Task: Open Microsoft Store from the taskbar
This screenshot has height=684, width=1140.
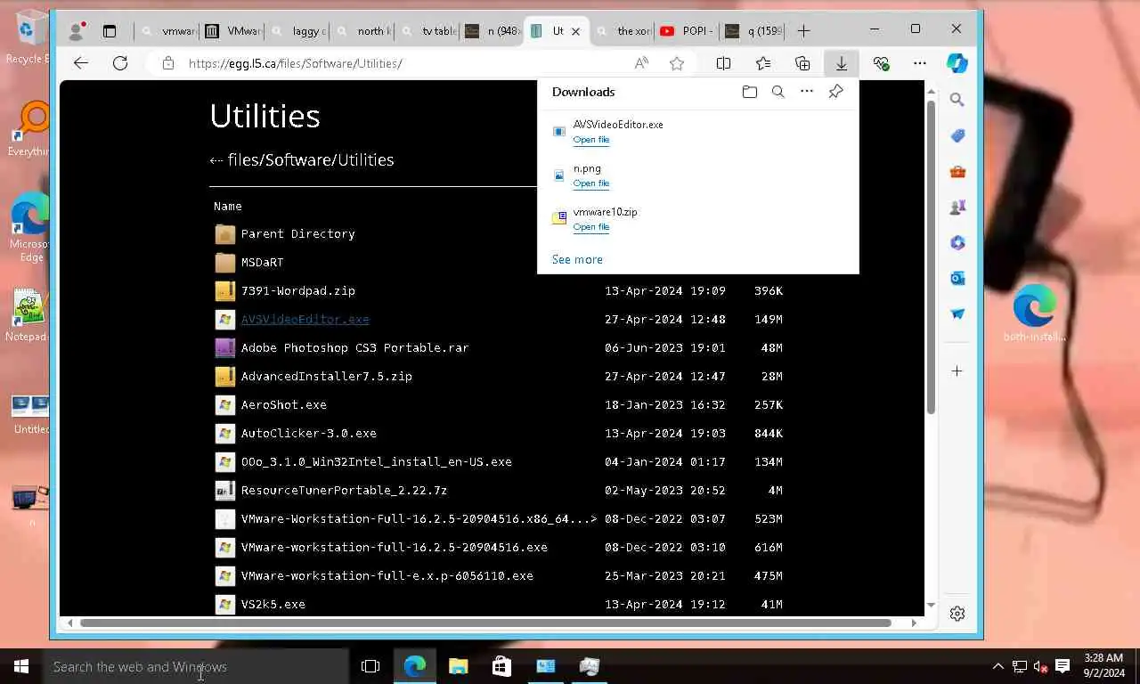Action: [501, 666]
